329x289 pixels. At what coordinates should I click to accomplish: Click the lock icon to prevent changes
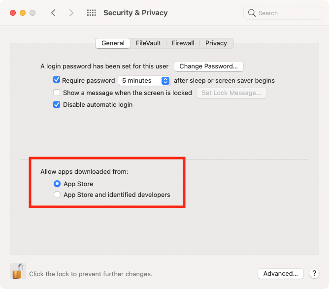[x=18, y=271]
